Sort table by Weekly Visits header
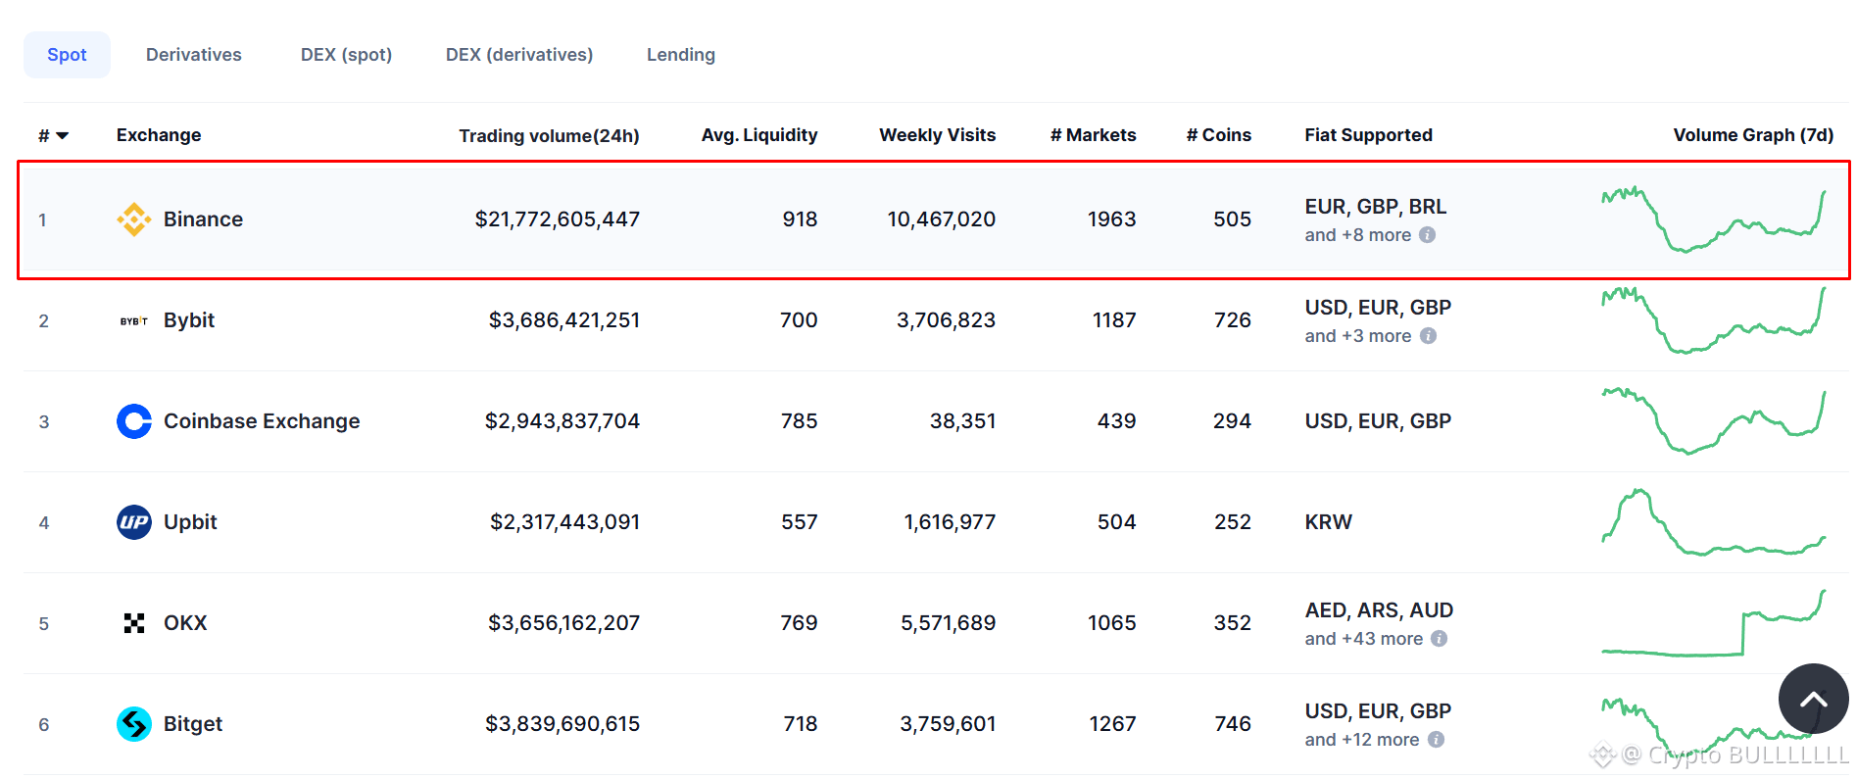This screenshot has width=1857, height=779. 937,135
